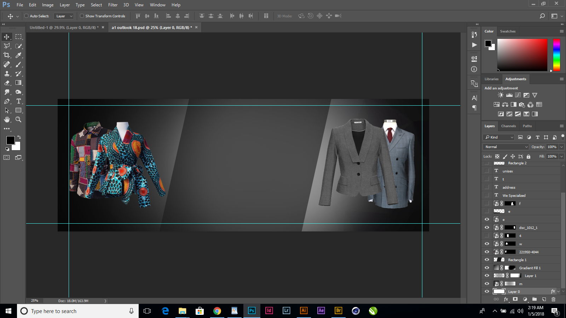
Task: Expand the Opacity dropdown arrow
Action: [561, 147]
